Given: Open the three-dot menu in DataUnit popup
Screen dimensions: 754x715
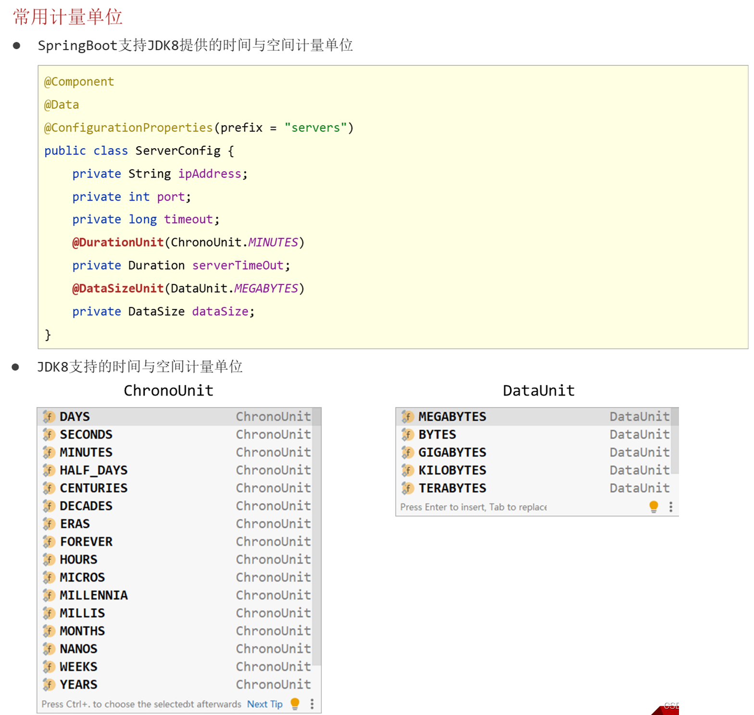Looking at the screenshot, I should coord(671,507).
